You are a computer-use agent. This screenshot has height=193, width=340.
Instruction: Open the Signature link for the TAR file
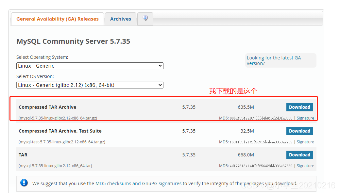[305, 166]
